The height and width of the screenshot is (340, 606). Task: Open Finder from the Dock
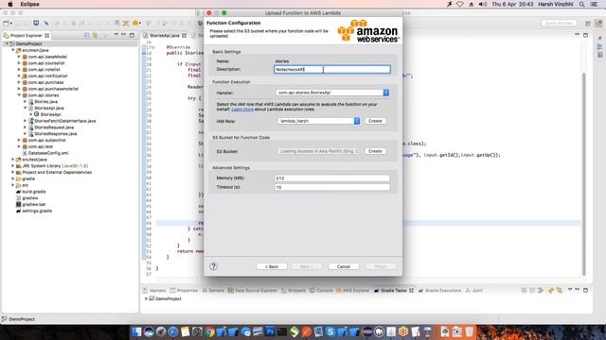[136, 331]
